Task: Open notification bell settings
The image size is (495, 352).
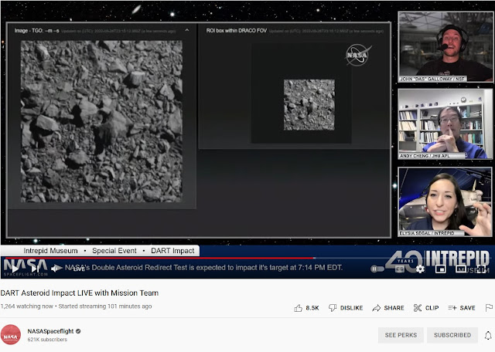Action: tap(488, 335)
